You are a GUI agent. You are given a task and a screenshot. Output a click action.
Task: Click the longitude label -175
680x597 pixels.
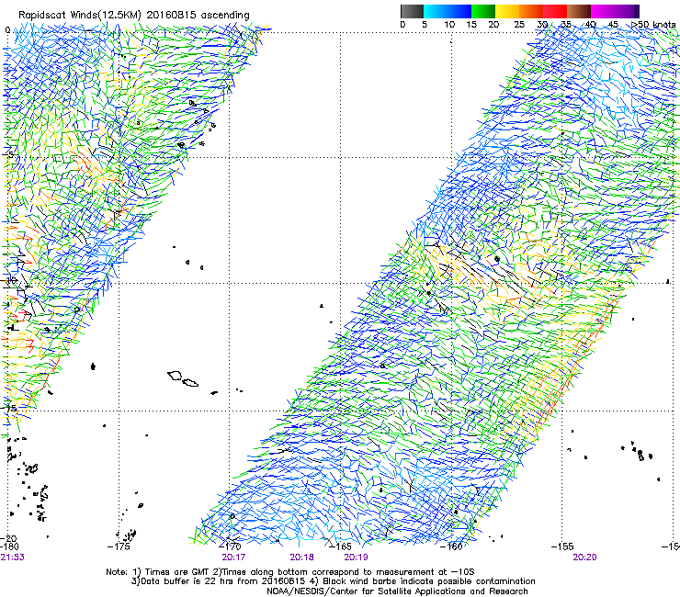coord(119,546)
